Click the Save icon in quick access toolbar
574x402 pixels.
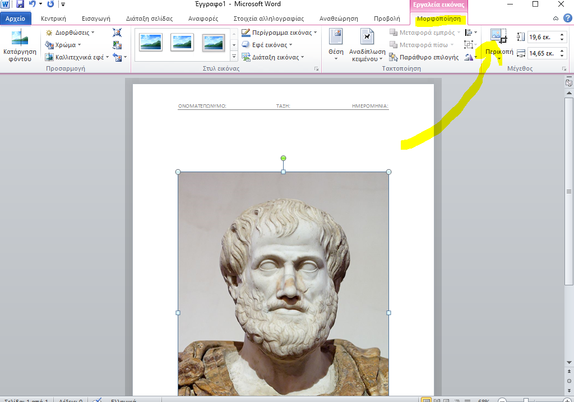(x=20, y=4)
